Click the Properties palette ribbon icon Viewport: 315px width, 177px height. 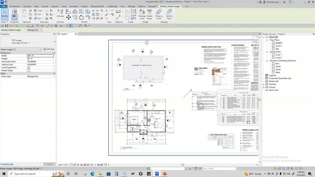tap(14, 17)
